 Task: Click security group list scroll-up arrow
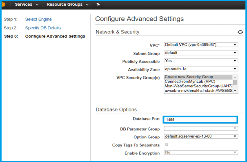235,77
